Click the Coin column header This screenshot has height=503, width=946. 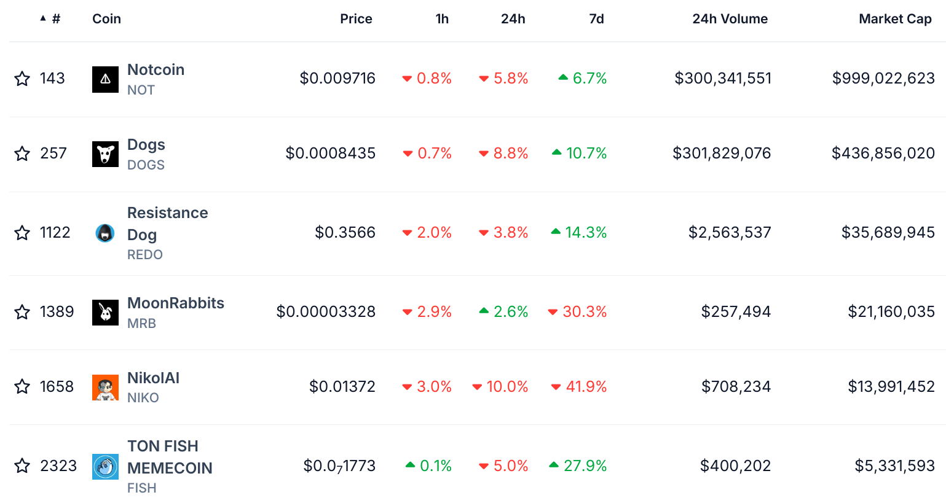click(106, 19)
